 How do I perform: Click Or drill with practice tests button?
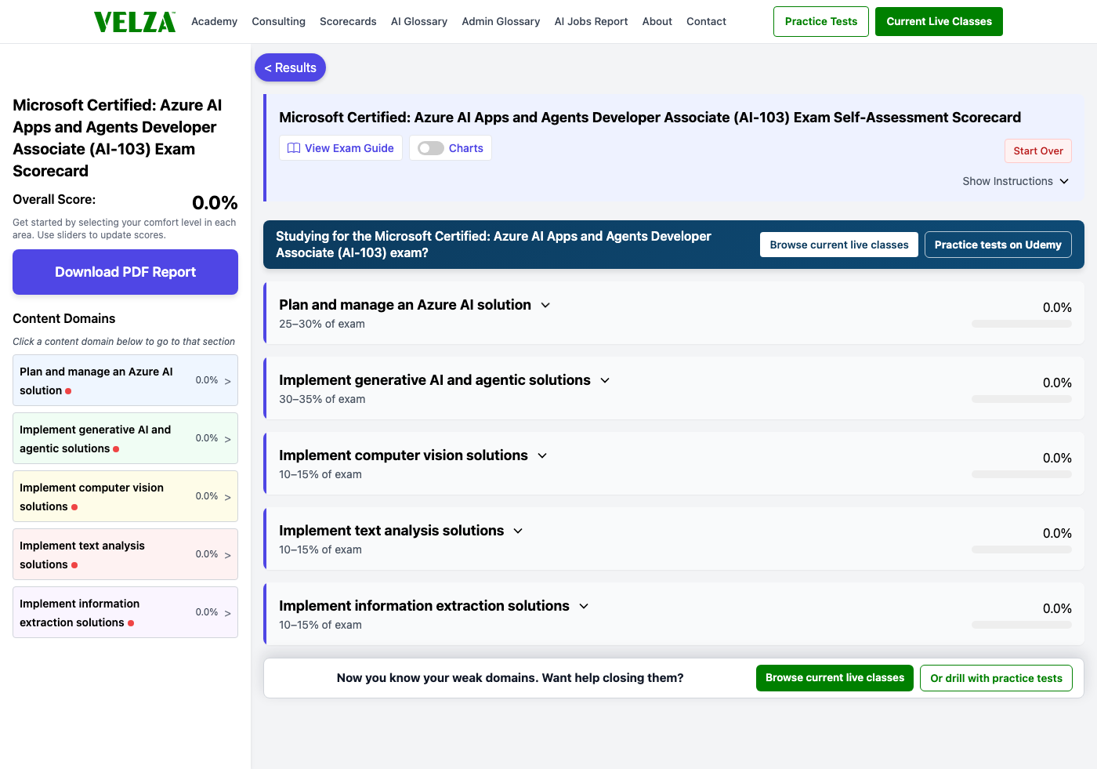[996, 678]
